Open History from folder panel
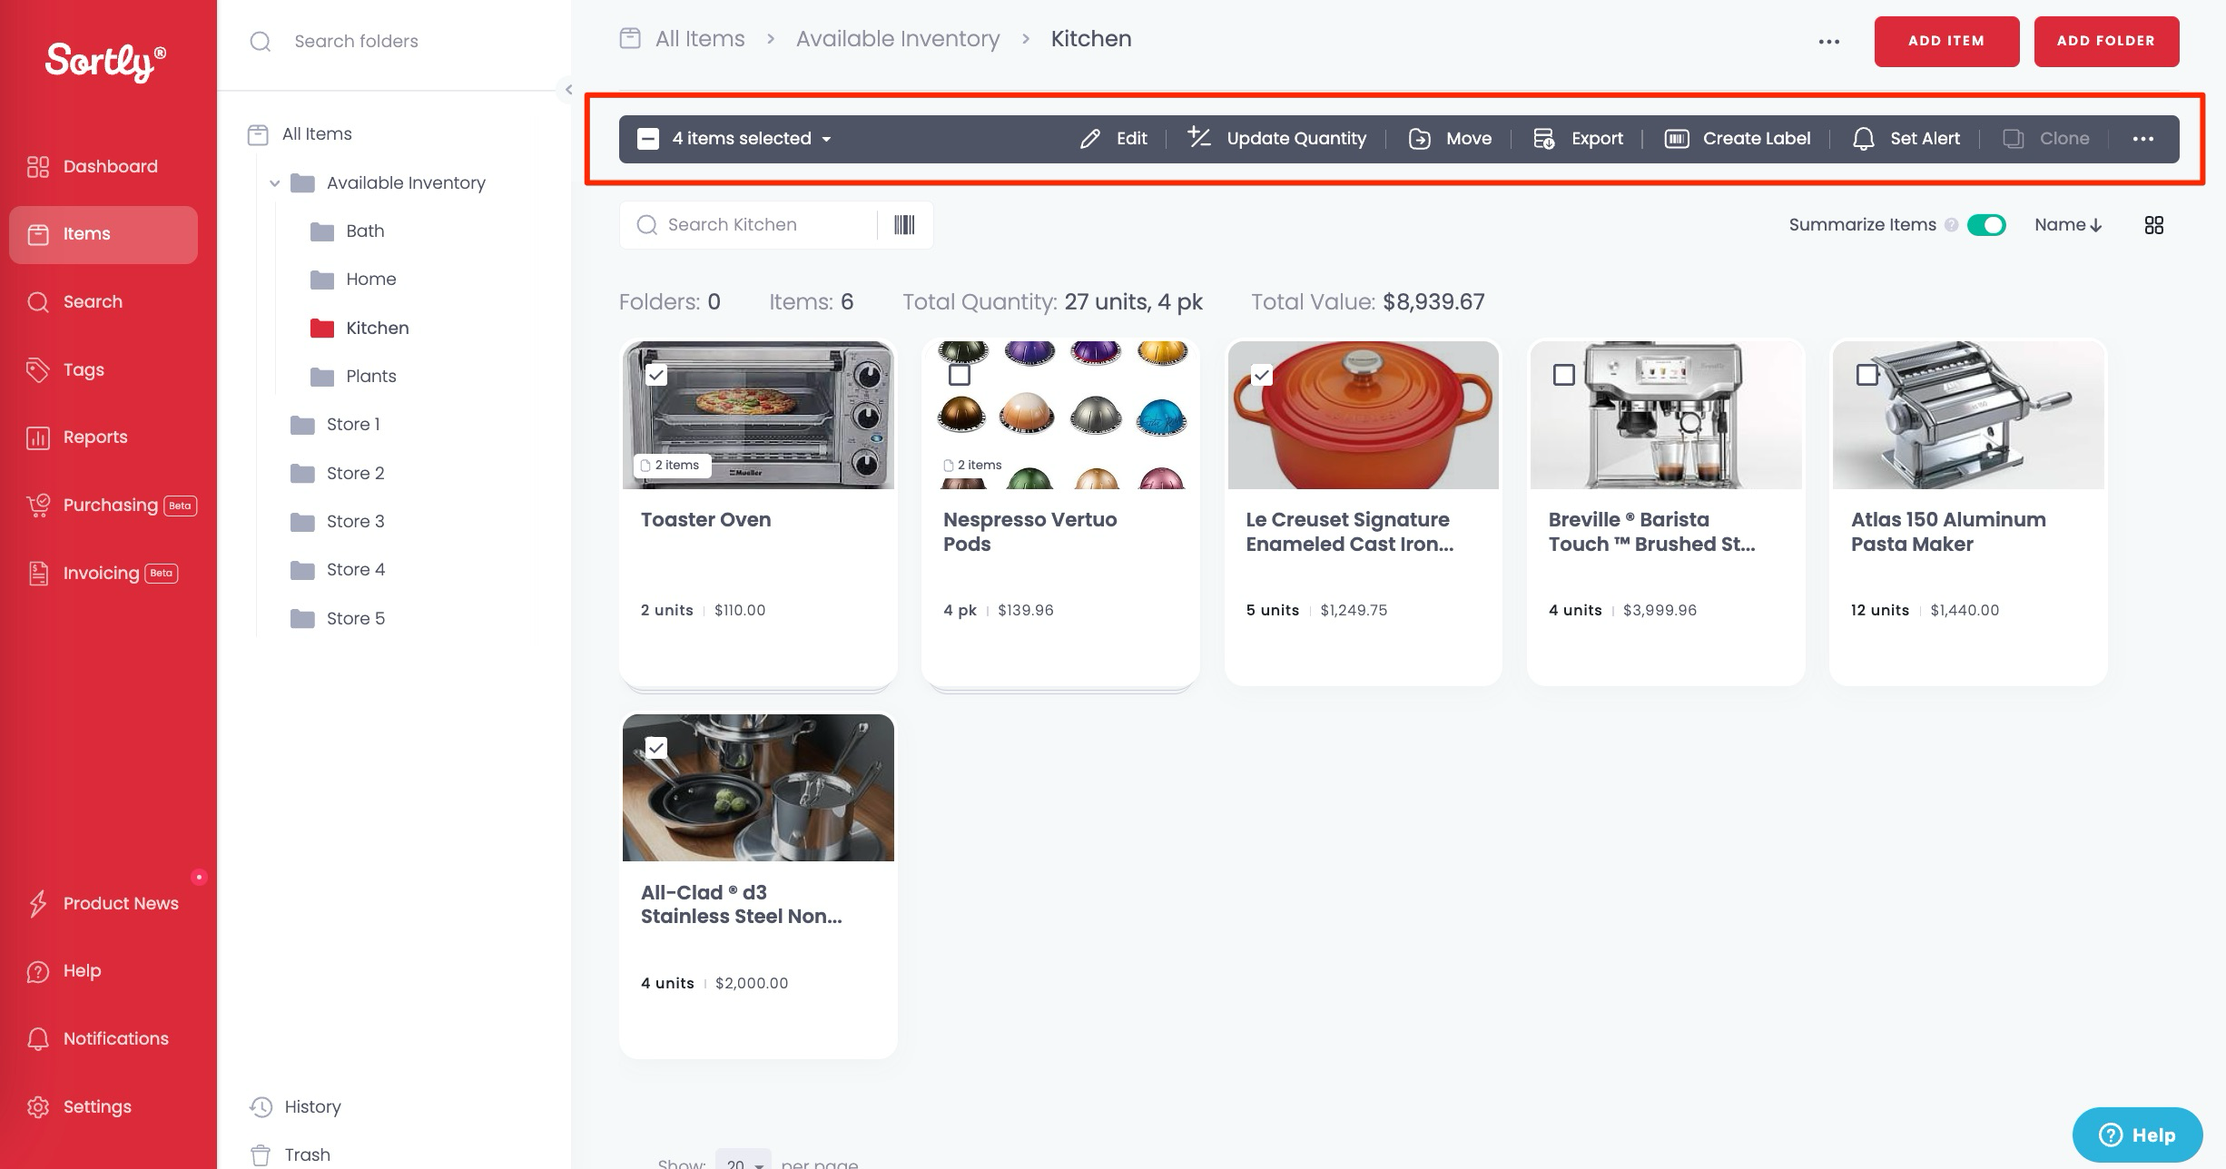Viewport: 2226px width, 1169px height. tap(295, 1106)
